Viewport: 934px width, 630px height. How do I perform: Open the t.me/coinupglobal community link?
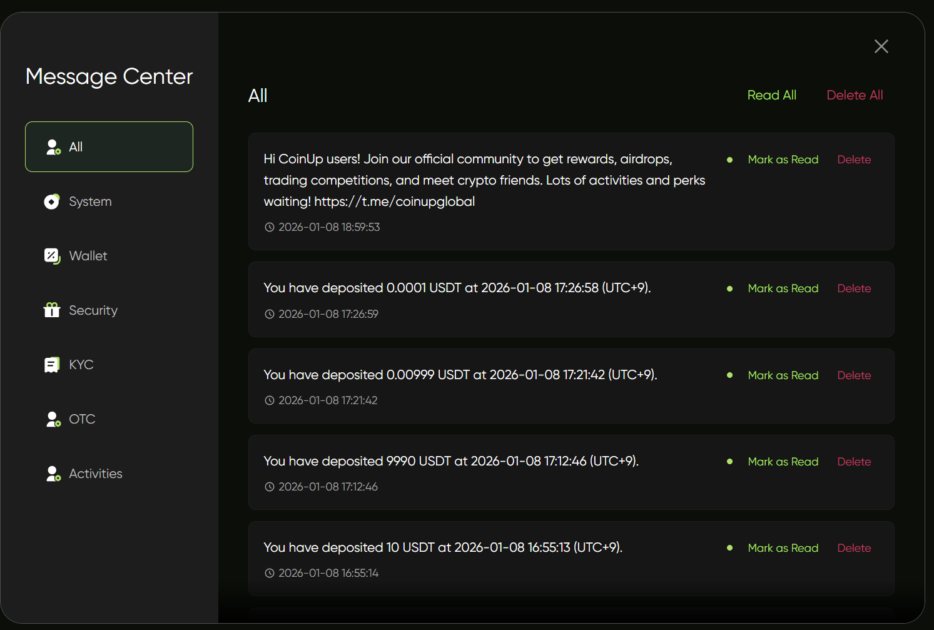(x=394, y=201)
